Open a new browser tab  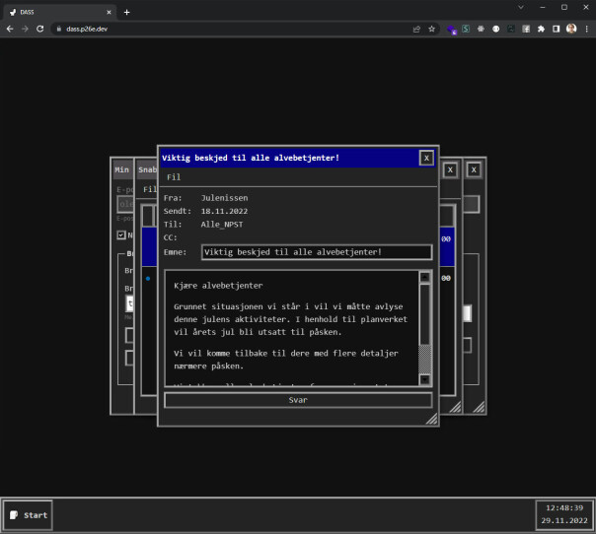coord(127,13)
